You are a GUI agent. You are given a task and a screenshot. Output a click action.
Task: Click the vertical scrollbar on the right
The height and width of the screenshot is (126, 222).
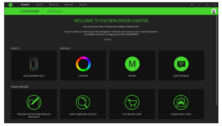point(217,60)
